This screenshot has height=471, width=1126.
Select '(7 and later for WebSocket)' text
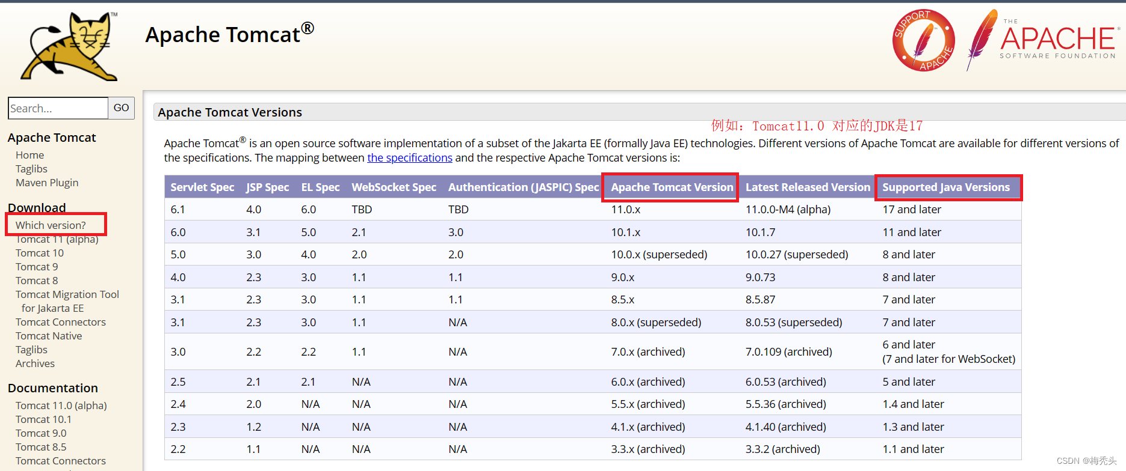948,359
